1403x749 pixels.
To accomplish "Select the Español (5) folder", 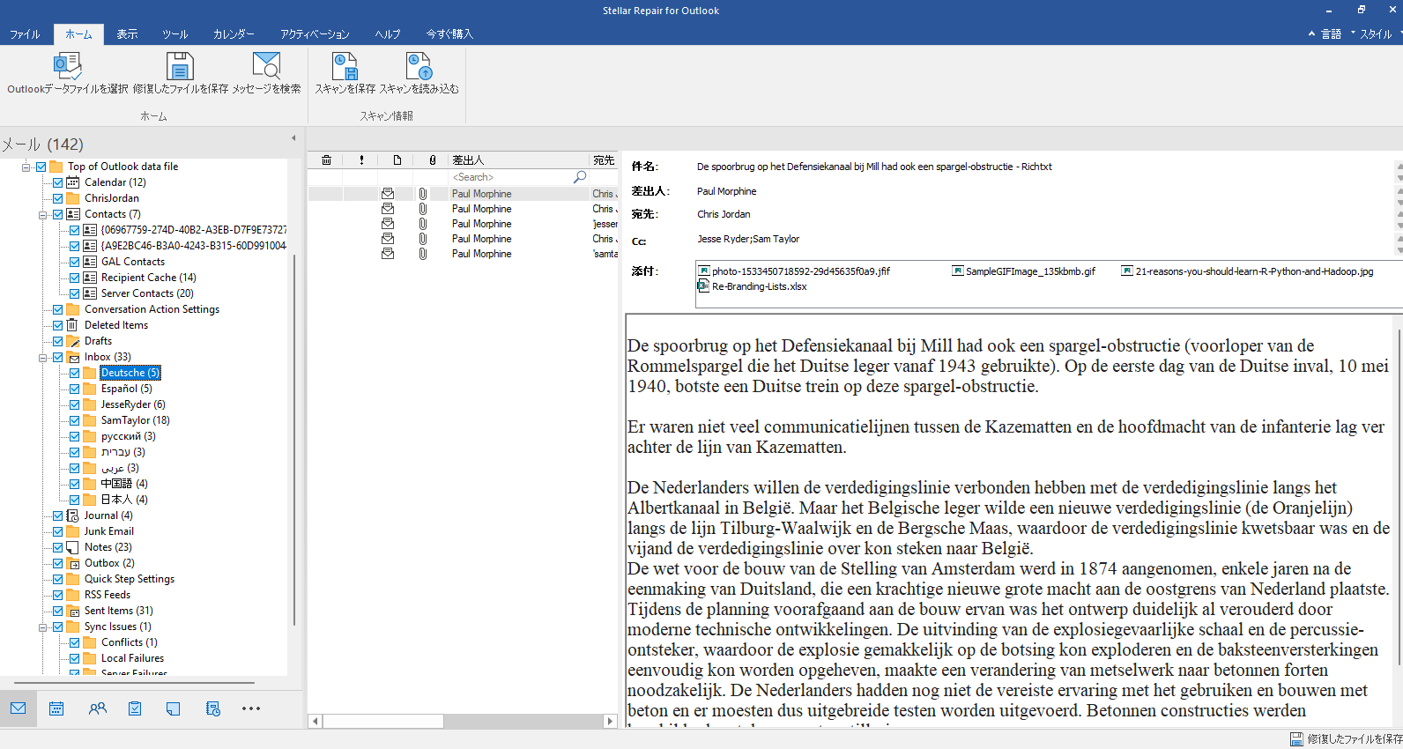I will coord(126,389).
